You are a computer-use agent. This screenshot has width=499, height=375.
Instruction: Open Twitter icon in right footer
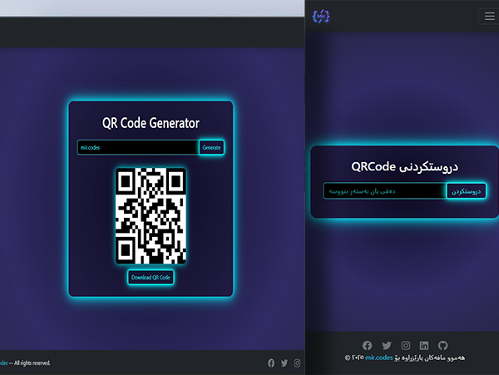387,345
